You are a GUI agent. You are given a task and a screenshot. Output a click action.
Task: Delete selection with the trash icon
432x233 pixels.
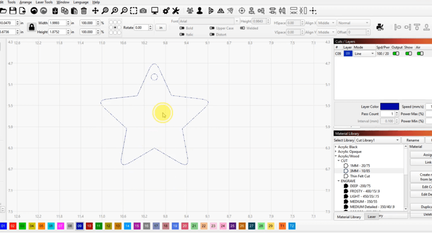pyautogui.click(x=84, y=10)
